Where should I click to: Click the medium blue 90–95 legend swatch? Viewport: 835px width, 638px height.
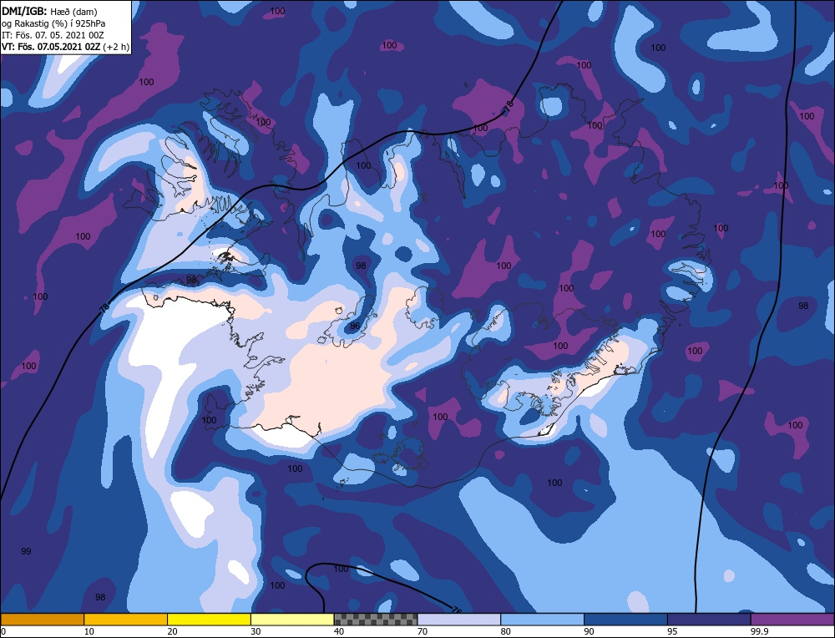[x=625, y=619]
